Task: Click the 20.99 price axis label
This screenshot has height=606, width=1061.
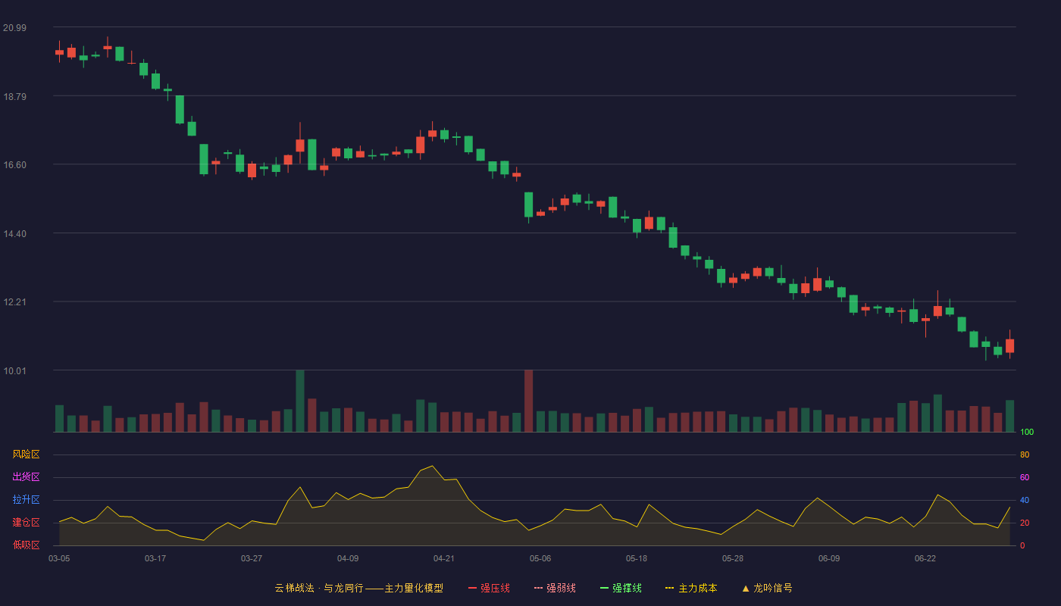Action: click(14, 28)
